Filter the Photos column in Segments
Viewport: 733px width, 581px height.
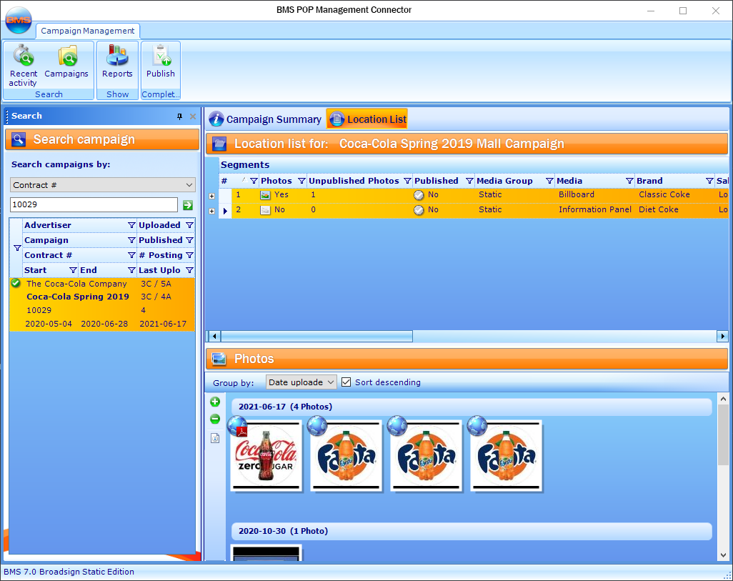pos(301,181)
